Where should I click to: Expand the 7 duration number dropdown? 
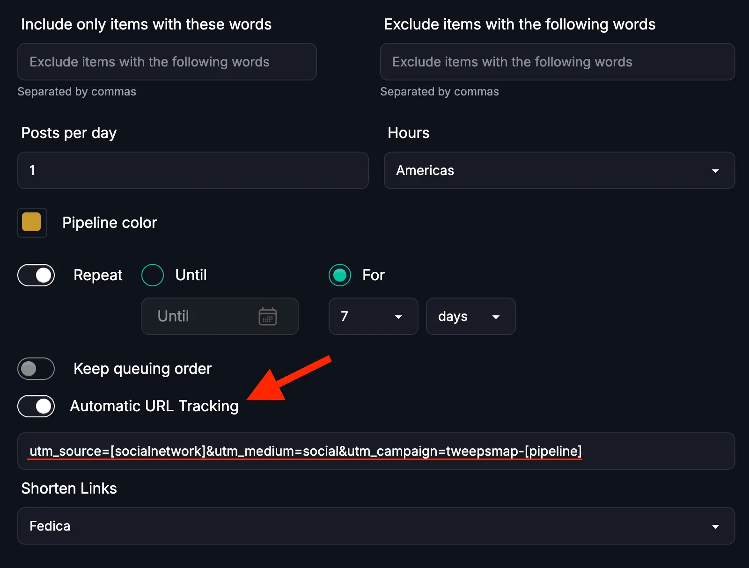[373, 316]
